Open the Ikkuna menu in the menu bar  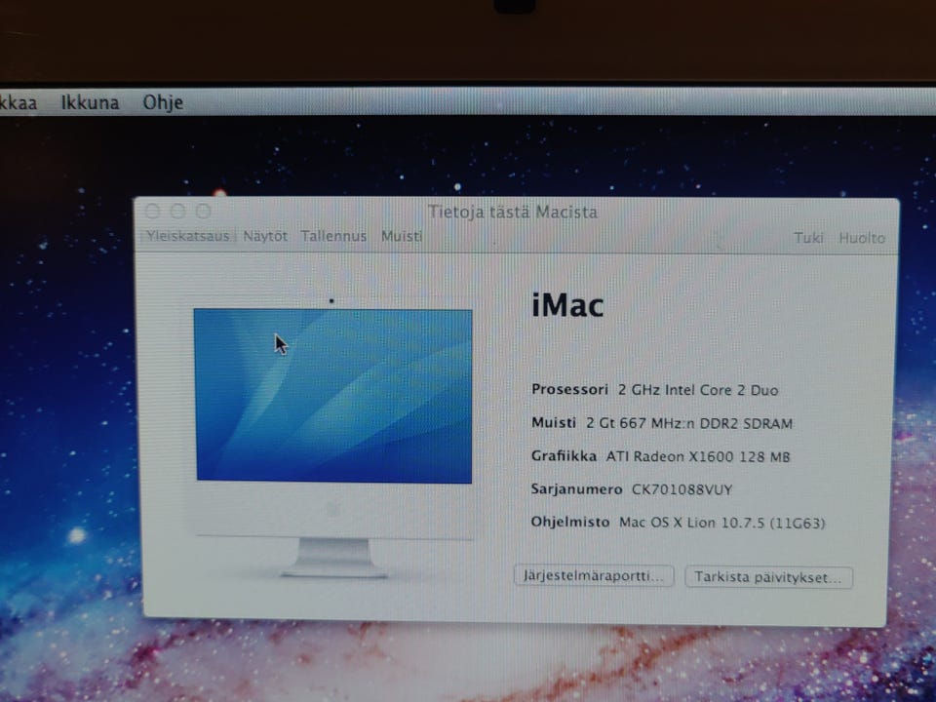[90, 102]
